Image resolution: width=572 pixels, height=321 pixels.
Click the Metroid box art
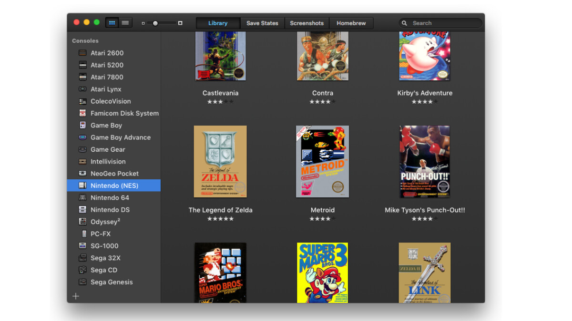(x=323, y=162)
